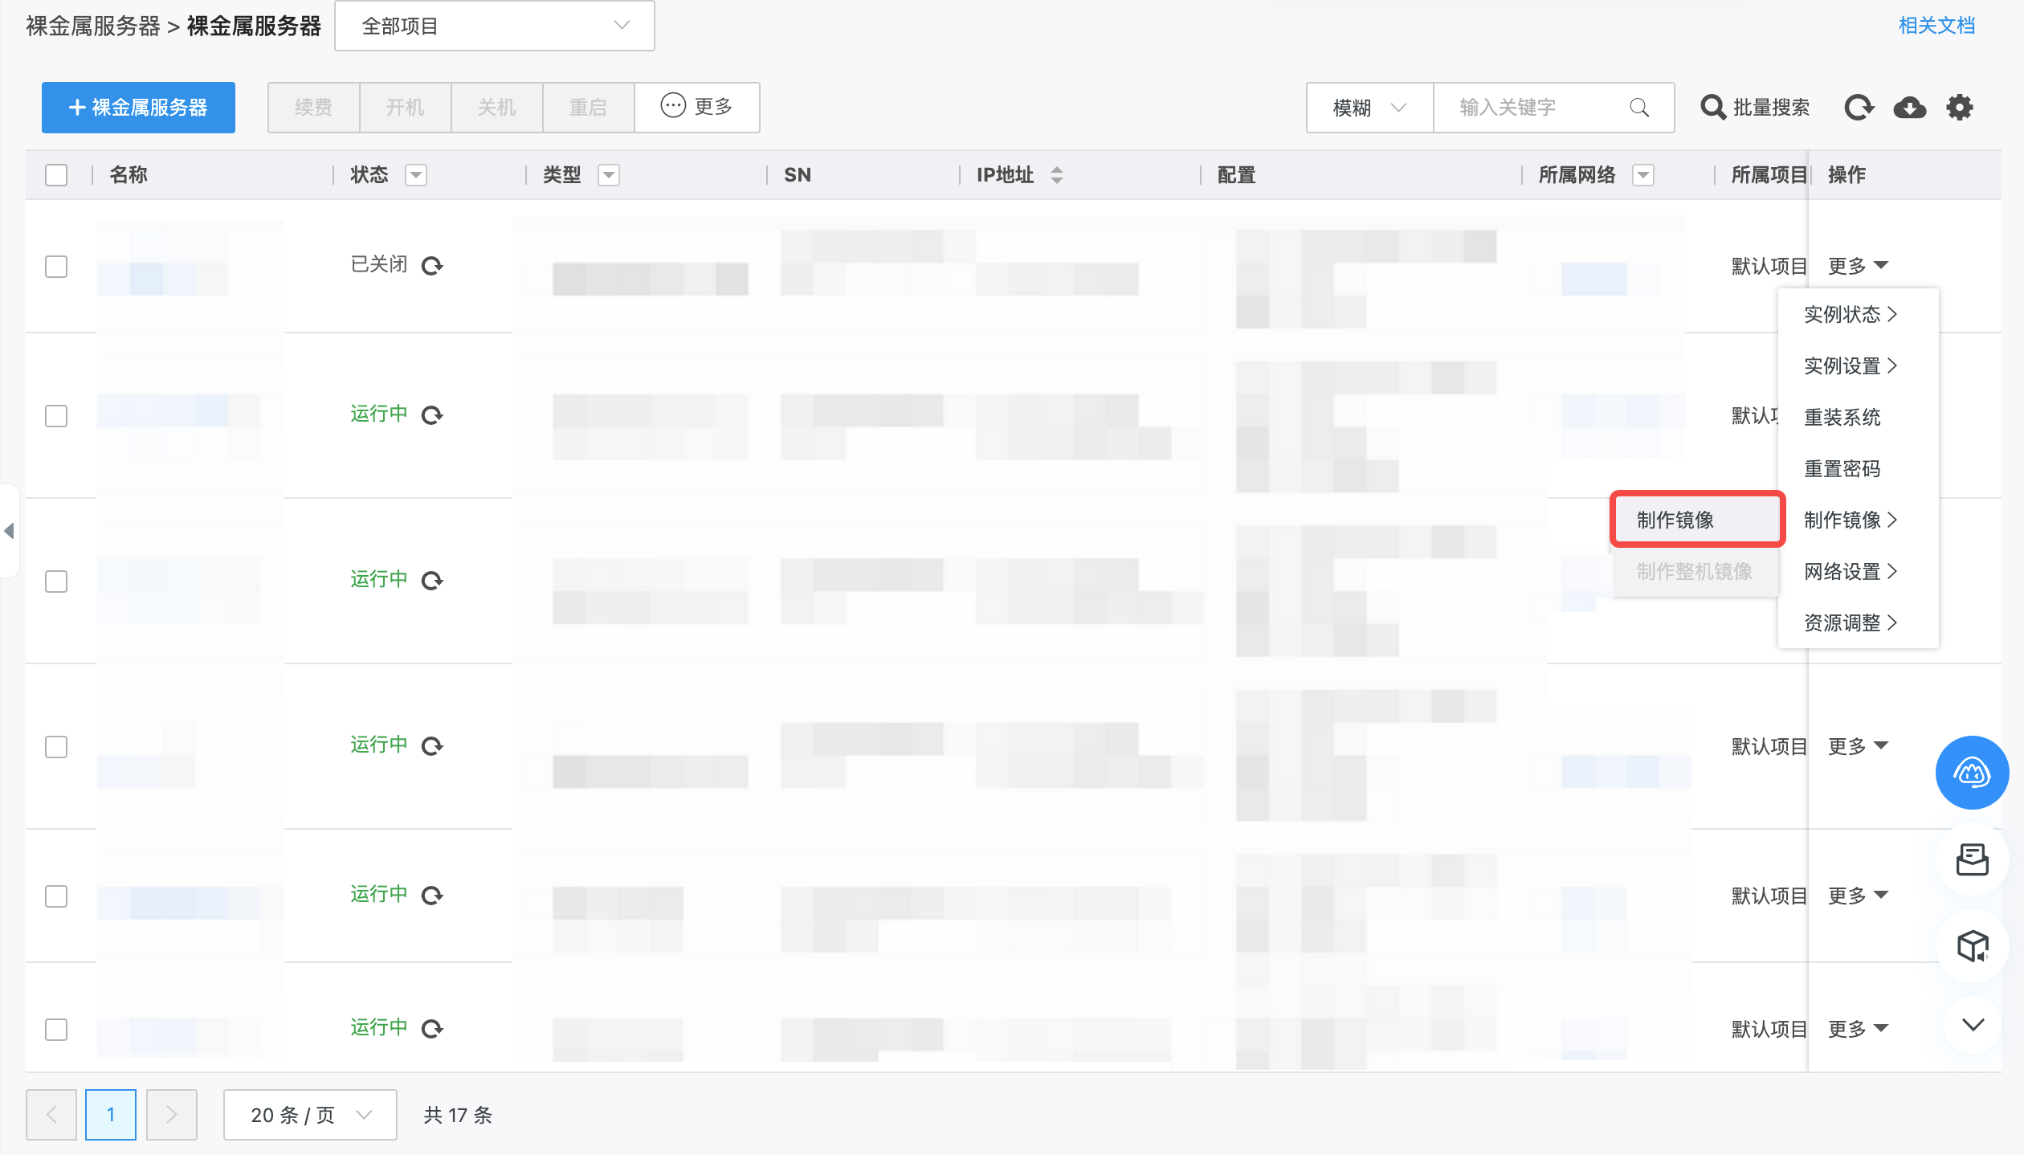Choose 重装系统 from the more menu
This screenshot has height=1155, width=2024.
(x=1842, y=417)
